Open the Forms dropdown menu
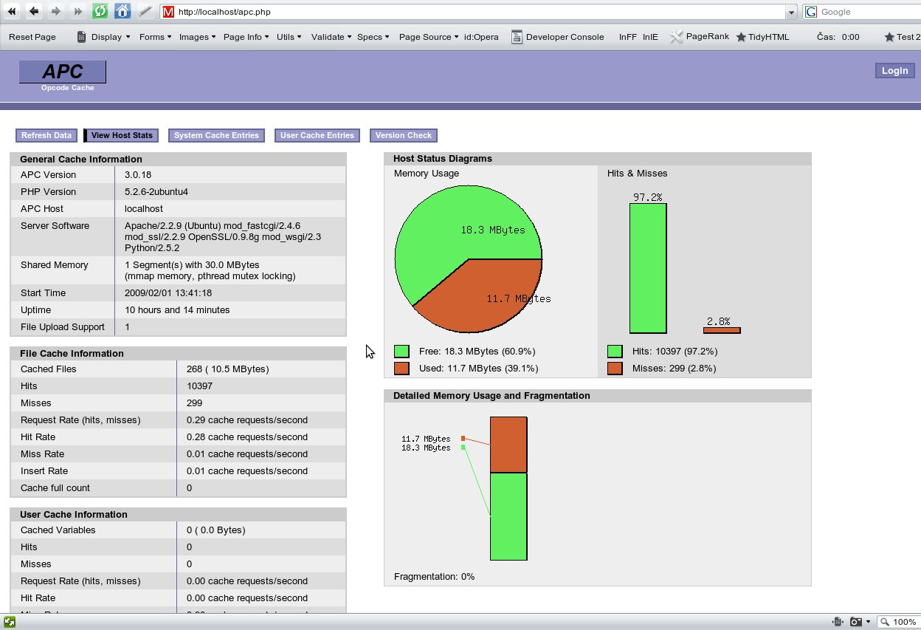The image size is (921, 630). 169,37
